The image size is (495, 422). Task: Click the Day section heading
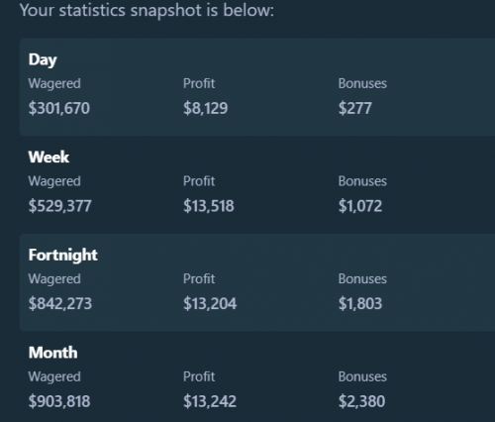coord(43,60)
